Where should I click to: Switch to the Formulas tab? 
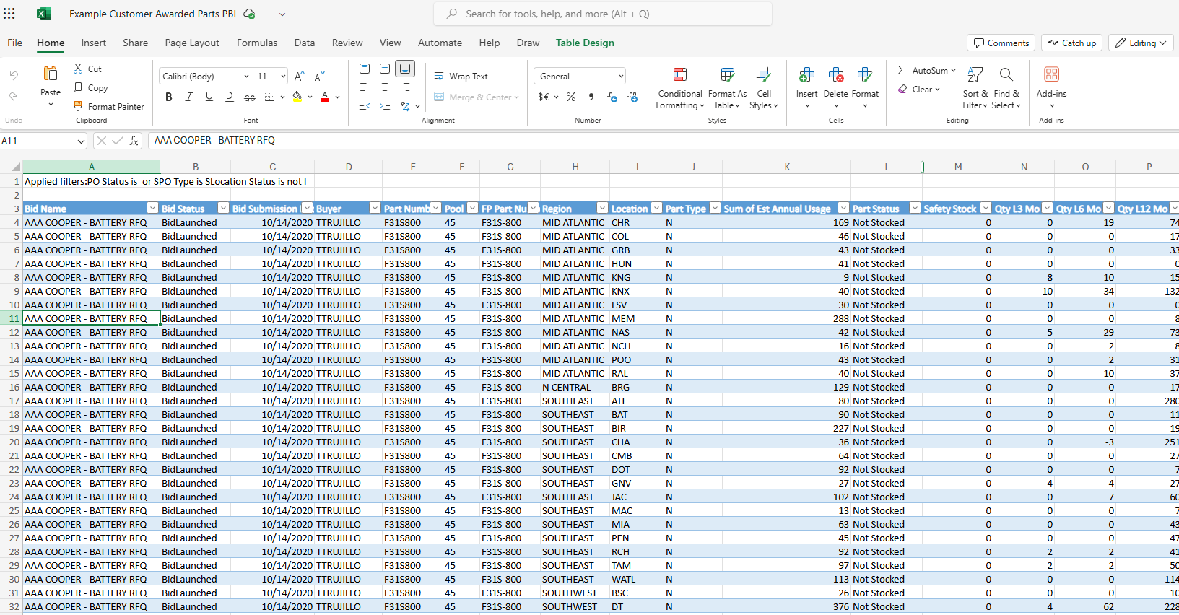[257, 43]
